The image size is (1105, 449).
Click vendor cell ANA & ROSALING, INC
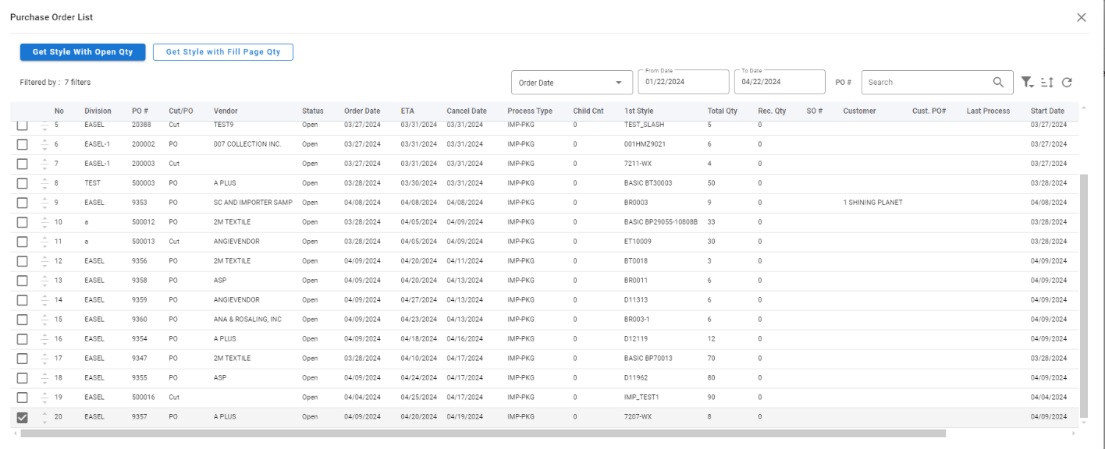pyautogui.click(x=247, y=320)
